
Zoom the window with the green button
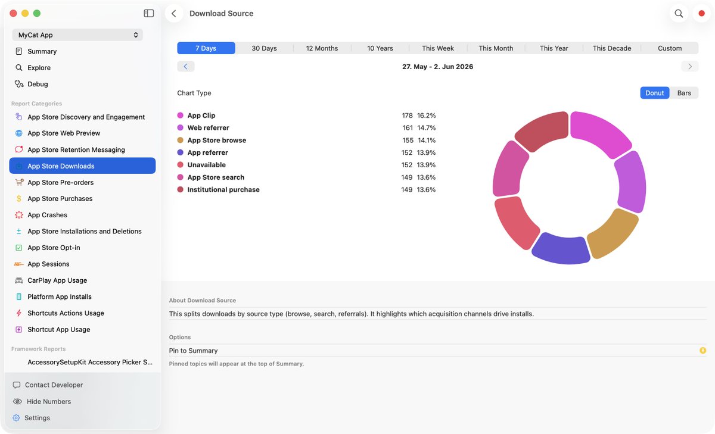tap(37, 13)
